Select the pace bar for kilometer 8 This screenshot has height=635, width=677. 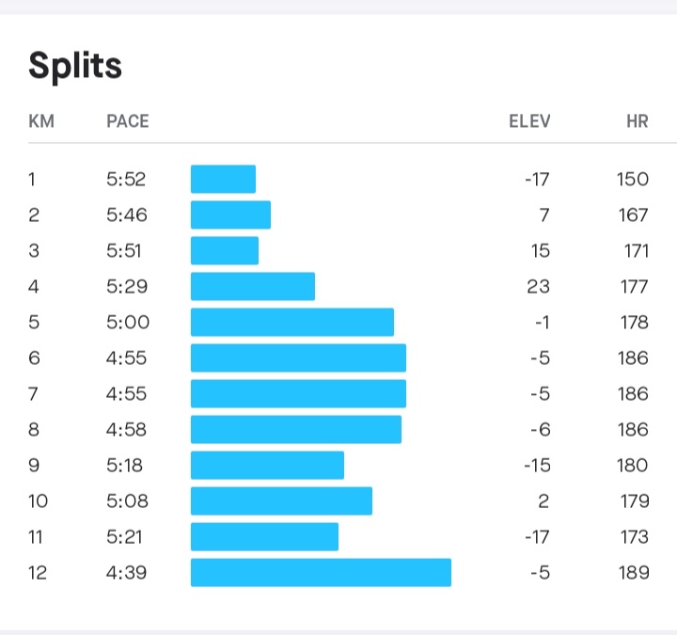click(x=296, y=429)
